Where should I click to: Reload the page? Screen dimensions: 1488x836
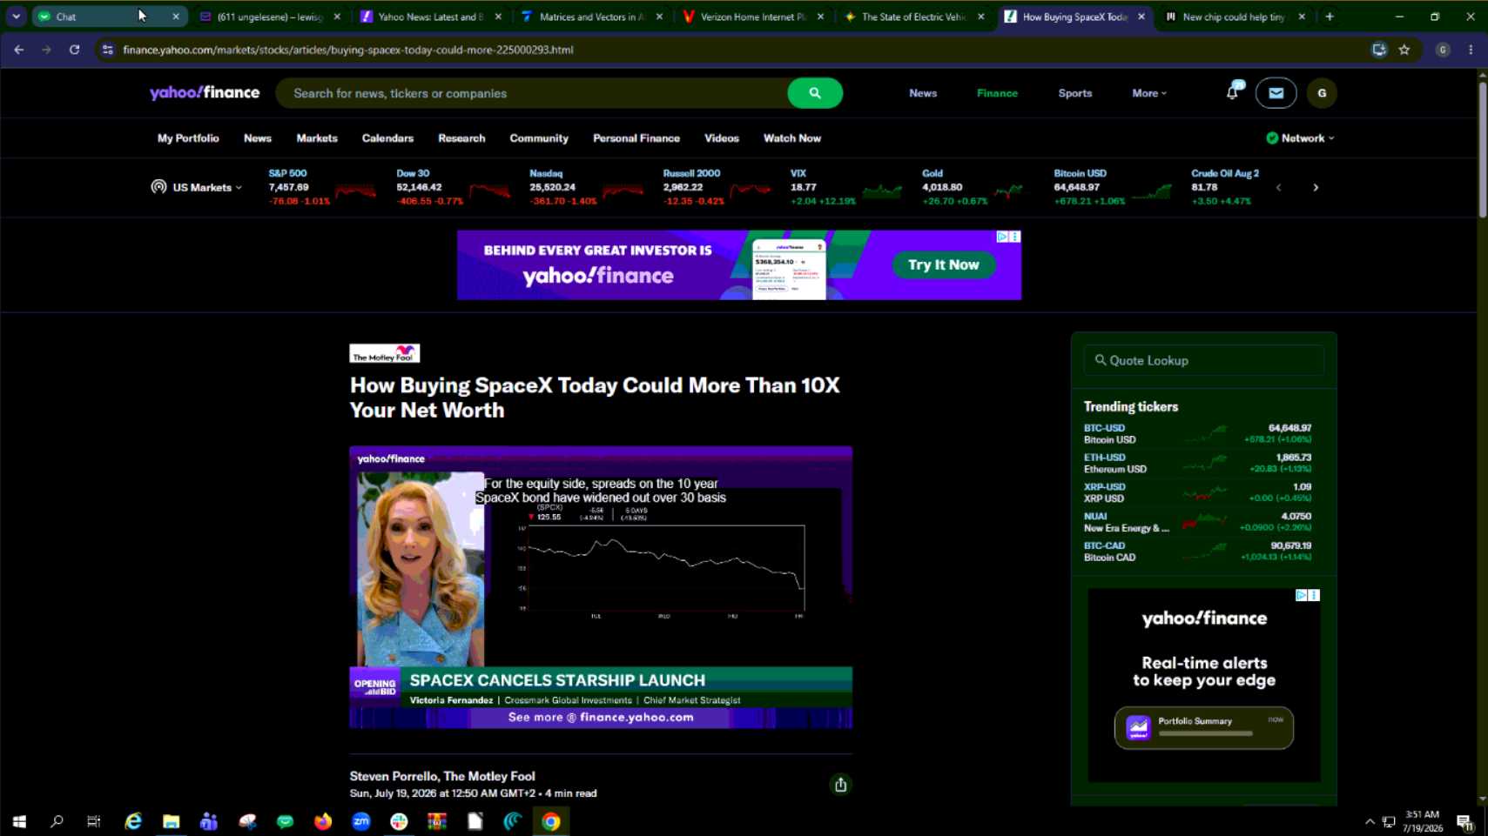tap(75, 50)
